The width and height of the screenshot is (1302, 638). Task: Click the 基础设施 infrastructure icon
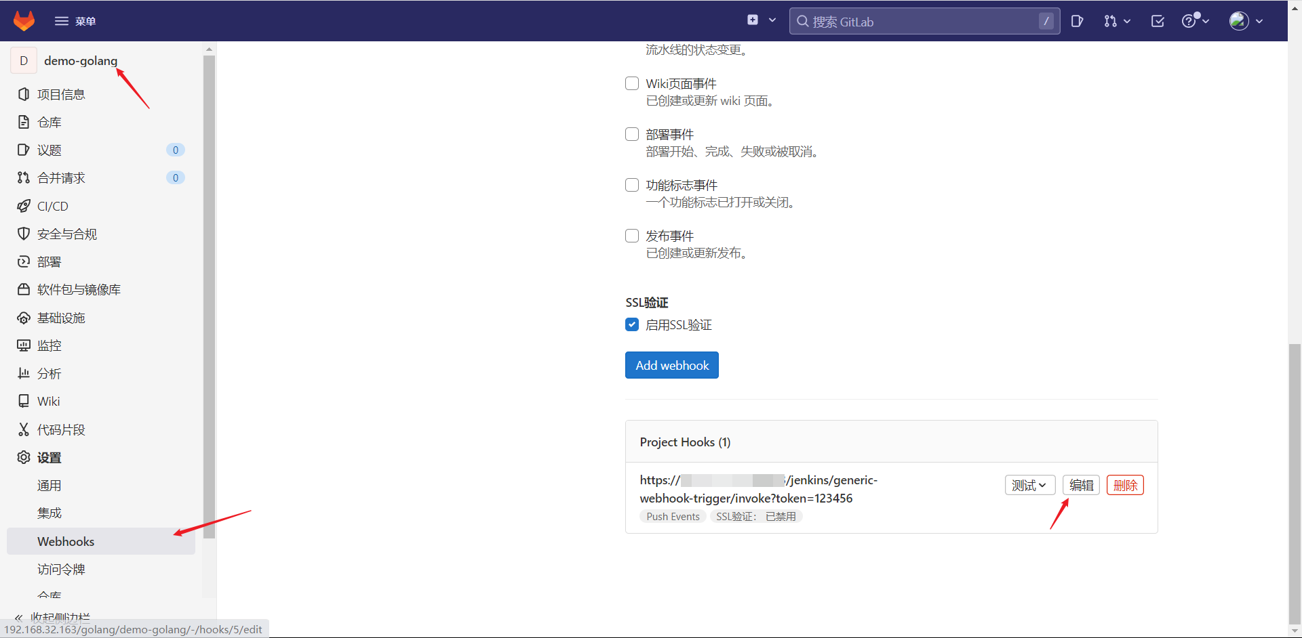[24, 318]
